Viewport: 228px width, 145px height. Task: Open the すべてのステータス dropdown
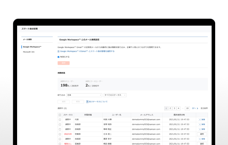coord(115,95)
